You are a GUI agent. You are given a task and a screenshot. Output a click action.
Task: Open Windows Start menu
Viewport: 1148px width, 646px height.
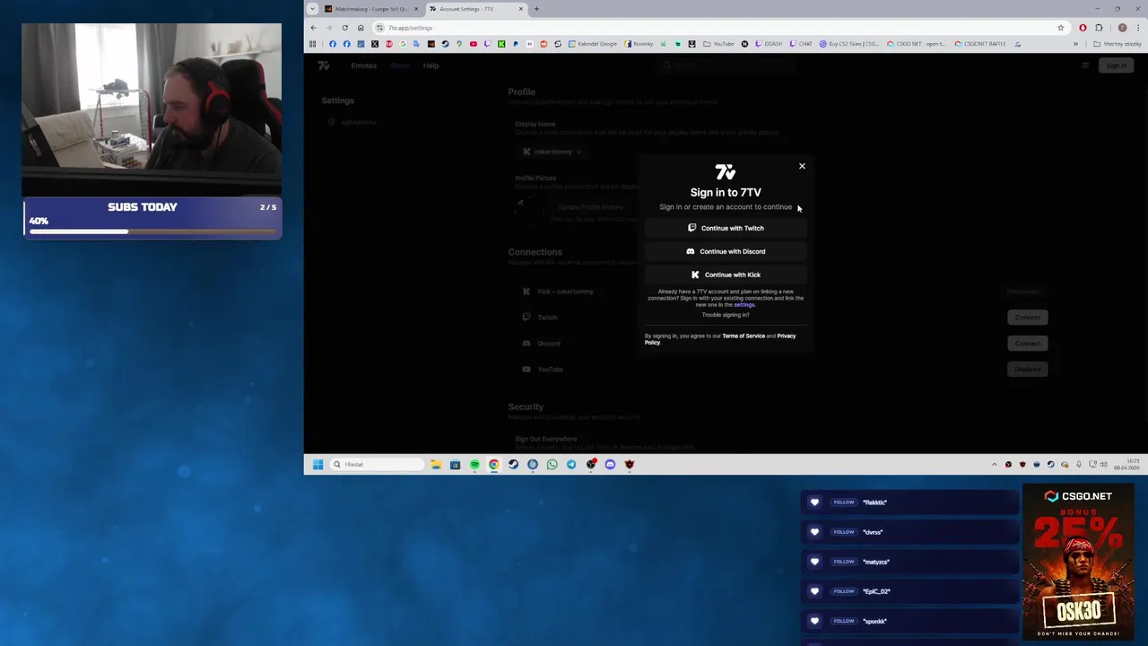[317, 465]
